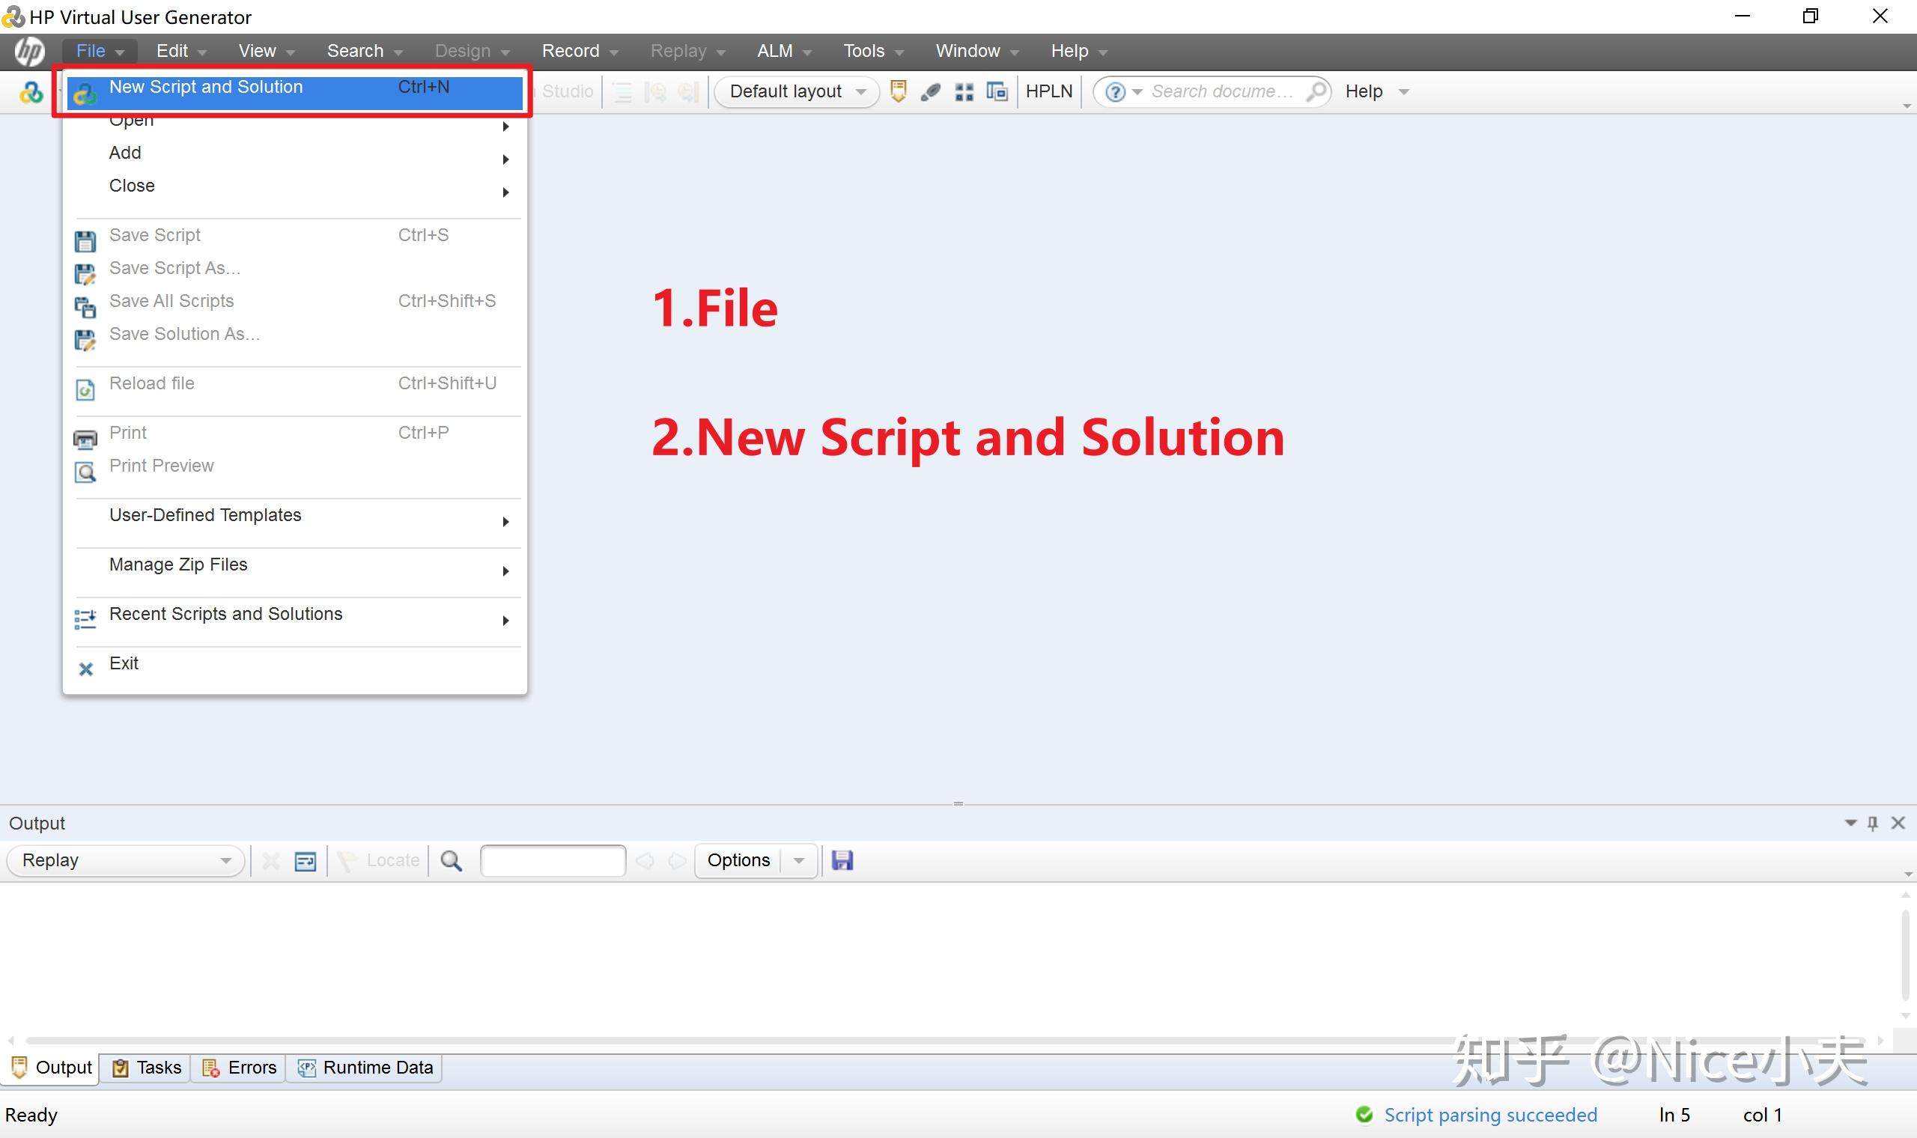Image resolution: width=1917 pixels, height=1138 pixels.
Task: Click the magnifier in document search box
Action: point(1316,91)
